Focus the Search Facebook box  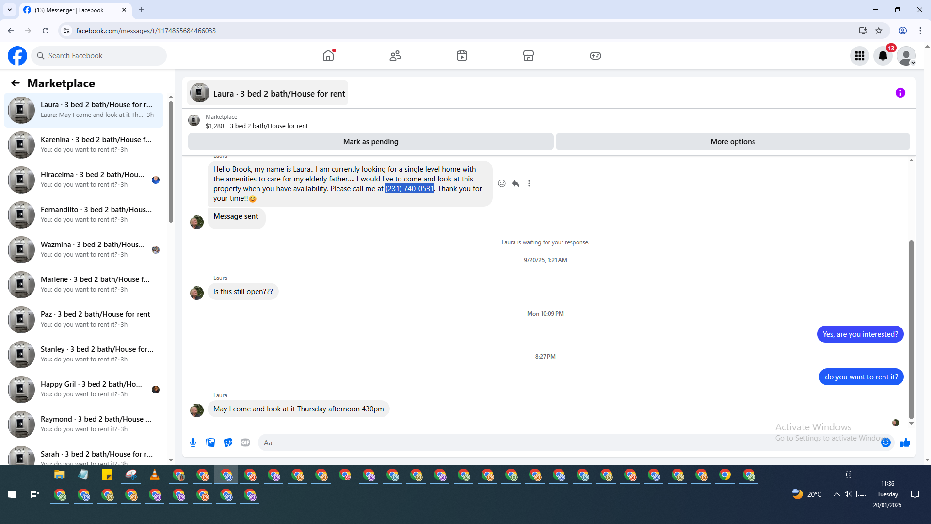[99, 56]
